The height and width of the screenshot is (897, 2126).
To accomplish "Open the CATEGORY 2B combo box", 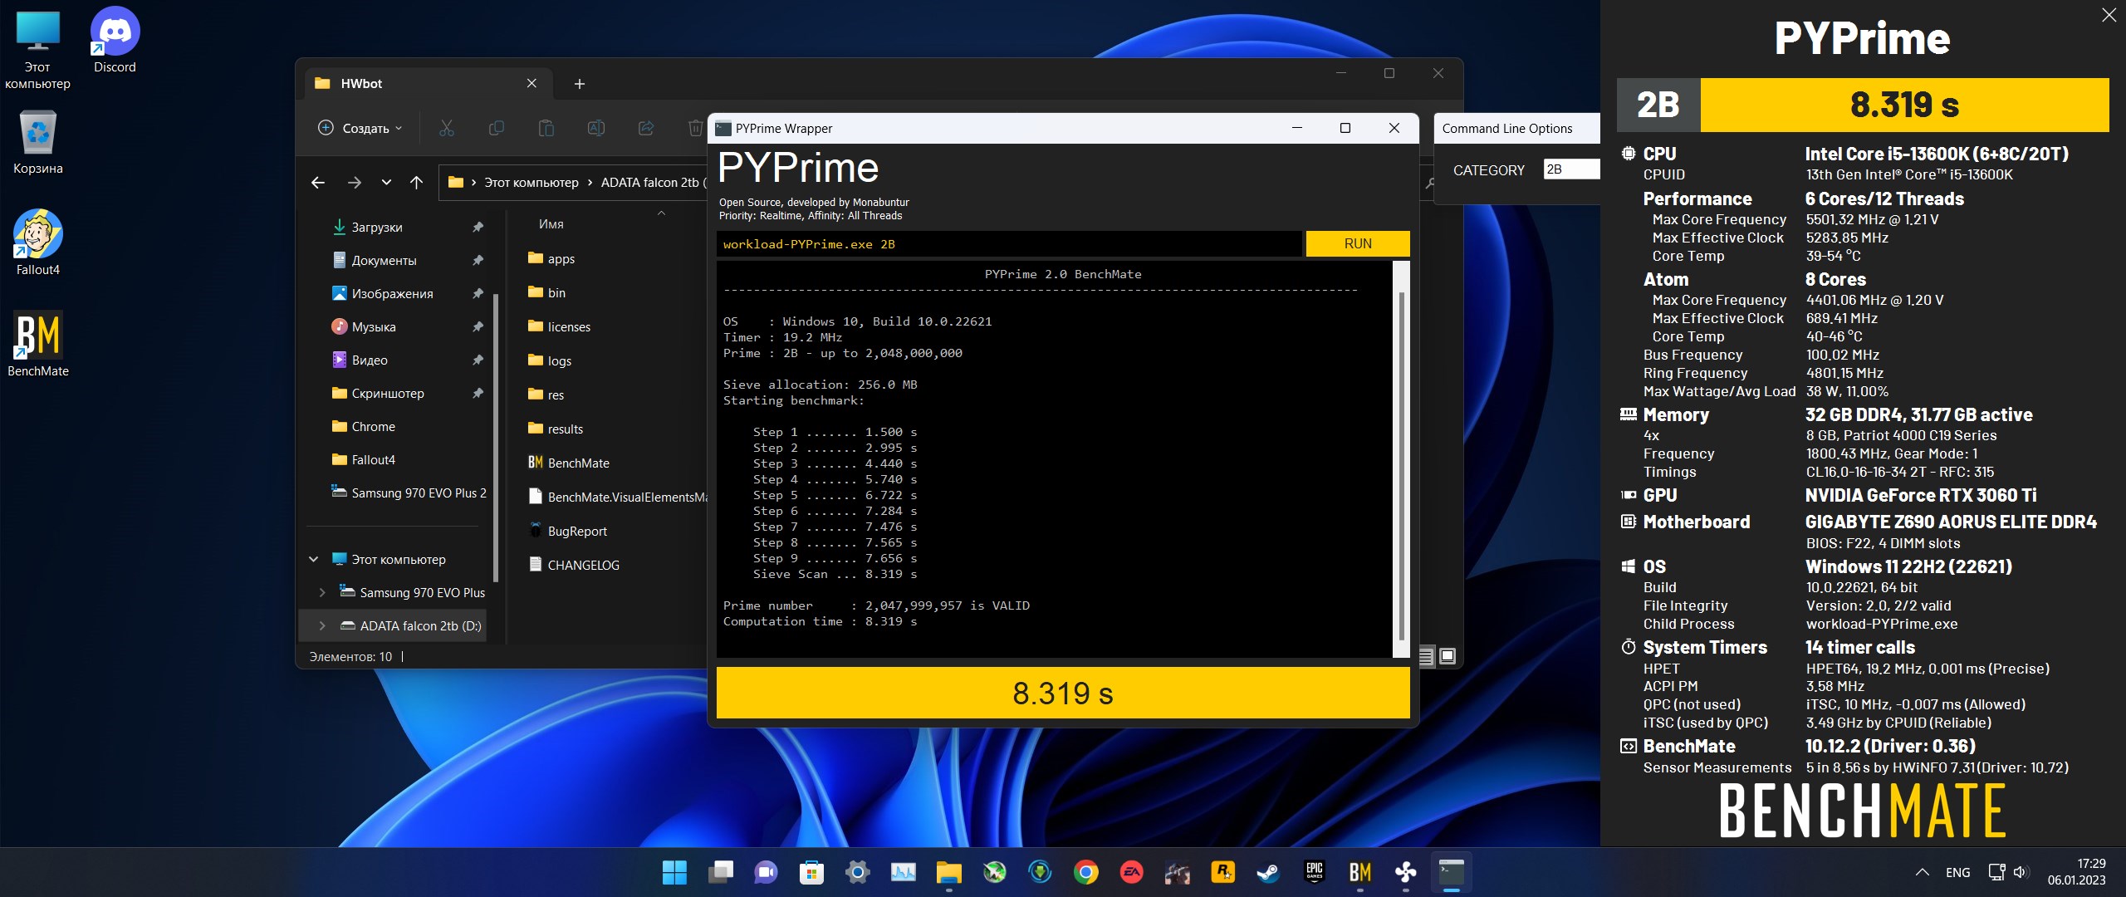I will click(x=1571, y=169).
